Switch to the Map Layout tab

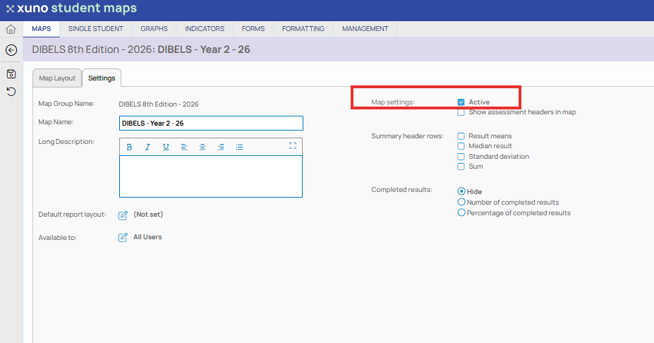click(x=57, y=78)
